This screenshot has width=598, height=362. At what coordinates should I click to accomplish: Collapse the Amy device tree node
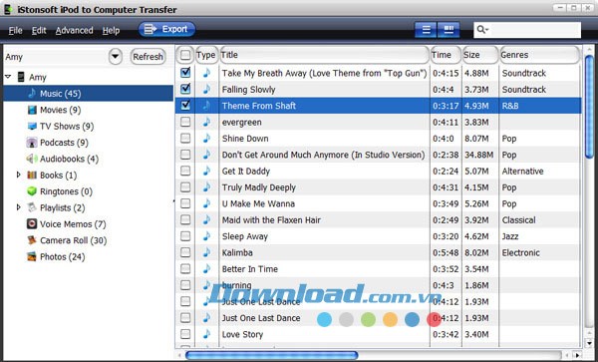(x=8, y=77)
